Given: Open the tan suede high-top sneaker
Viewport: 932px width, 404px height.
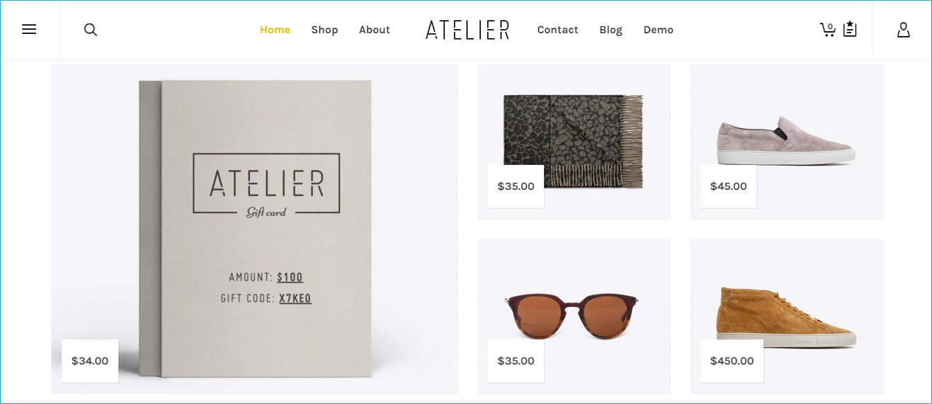Looking at the screenshot, I should pyautogui.click(x=786, y=316).
